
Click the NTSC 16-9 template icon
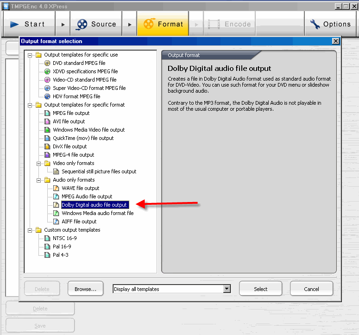pyautogui.click(x=47, y=238)
